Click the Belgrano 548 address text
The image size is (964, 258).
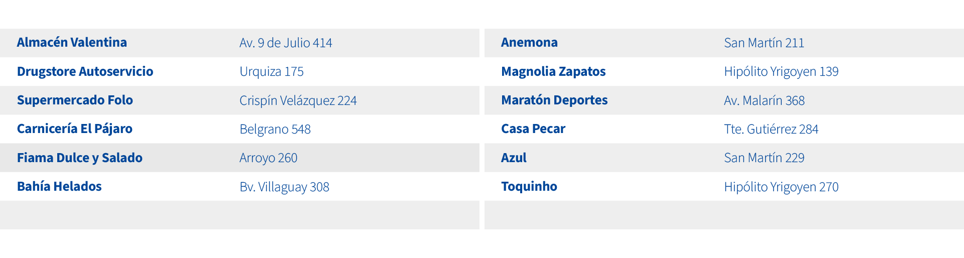click(275, 130)
